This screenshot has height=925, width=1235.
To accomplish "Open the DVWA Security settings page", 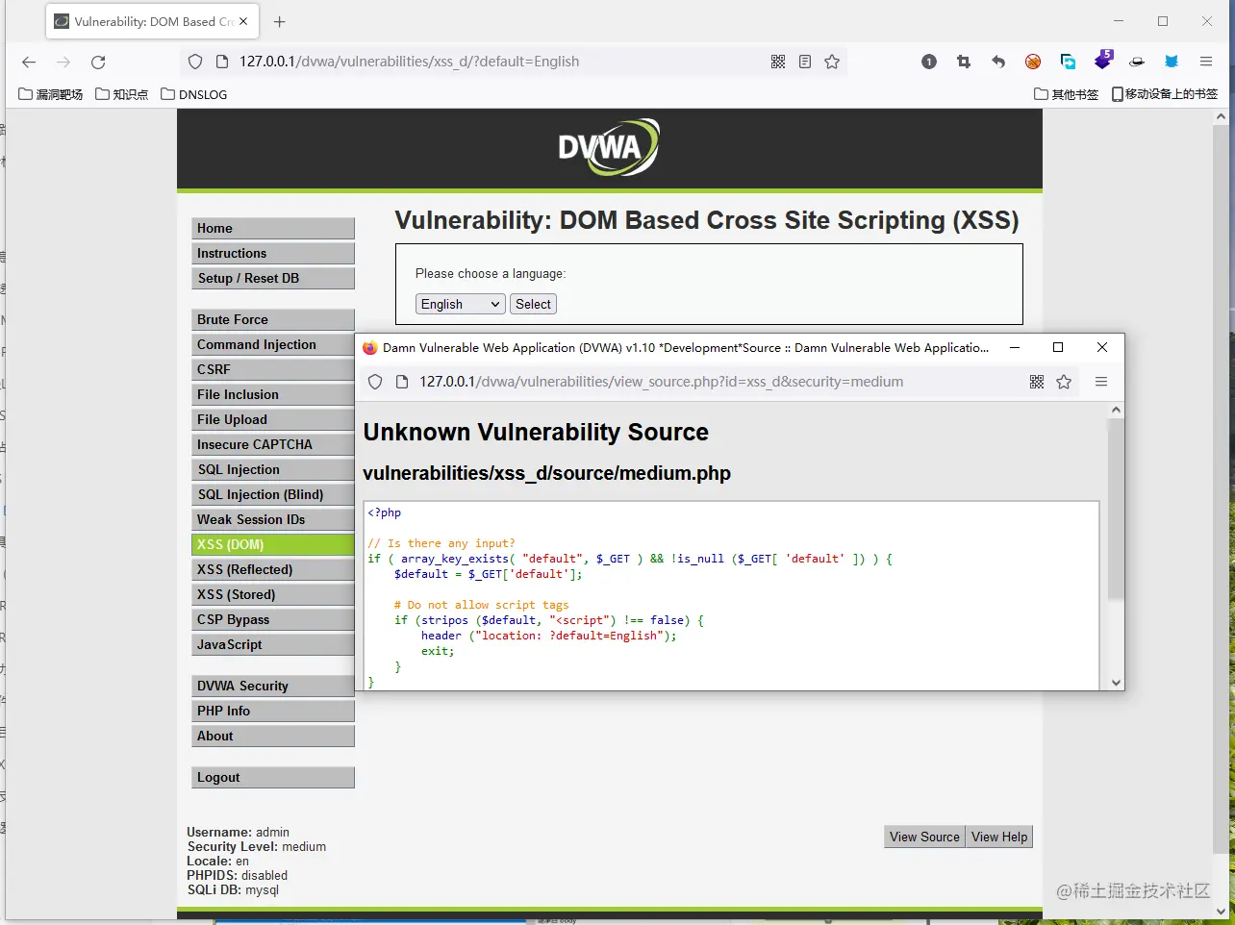I will pyautogui.click(x=273, y=686).
